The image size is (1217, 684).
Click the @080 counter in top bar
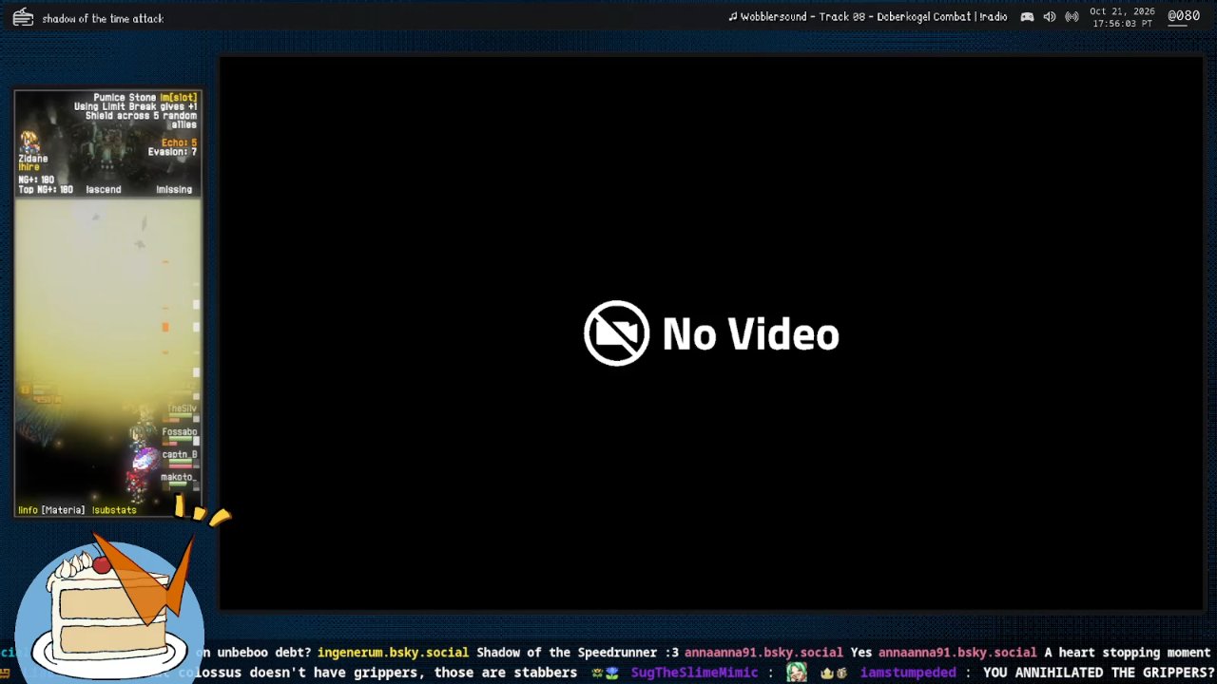pyautogui.click(x=1184, y=16)
